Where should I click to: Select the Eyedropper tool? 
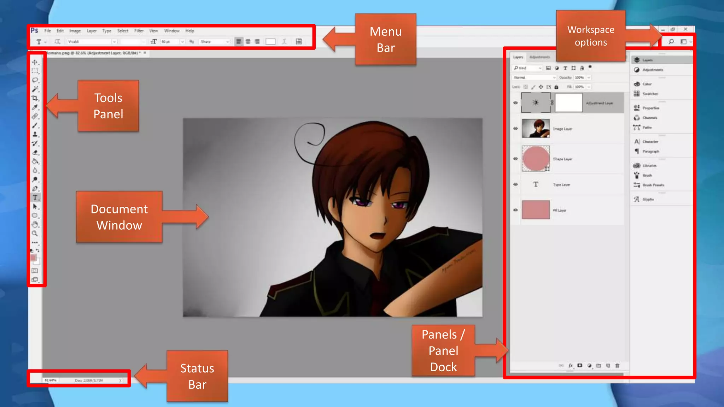coord(35,107)
